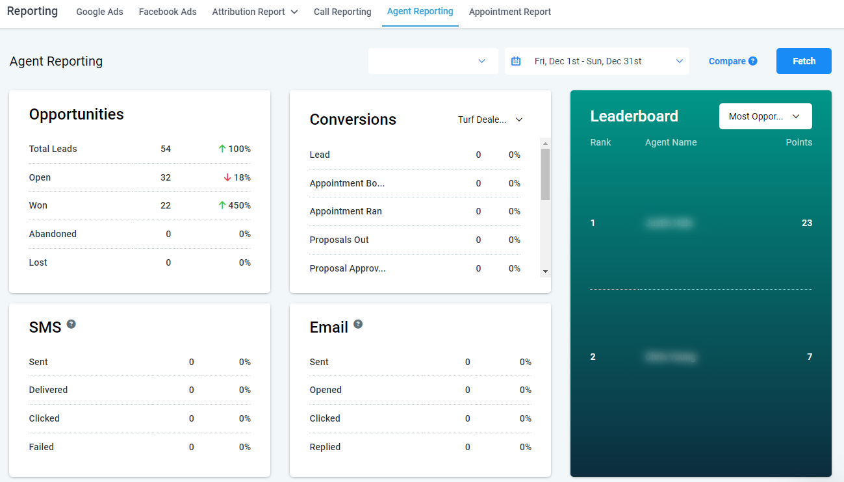This screenshot has width=844, height=482.
Task: Click the rank 2 agent's 7 points
Action: [x=810, y=357]
